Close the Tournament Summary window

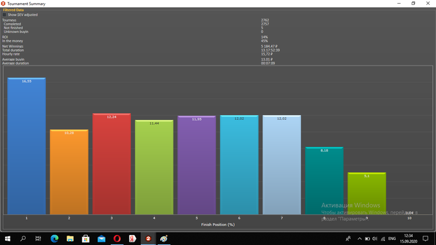pos(428,3)
